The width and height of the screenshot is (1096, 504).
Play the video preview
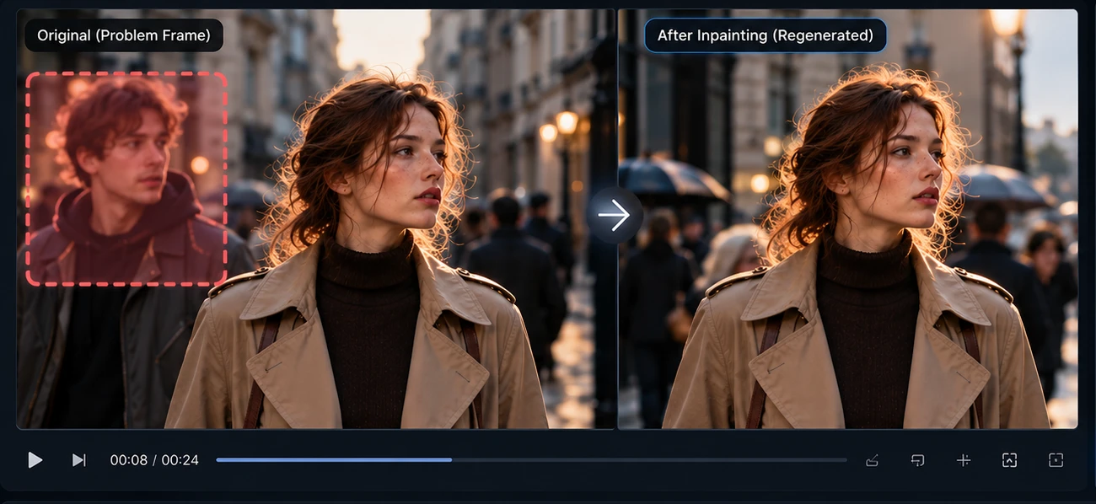click(35, 459)
